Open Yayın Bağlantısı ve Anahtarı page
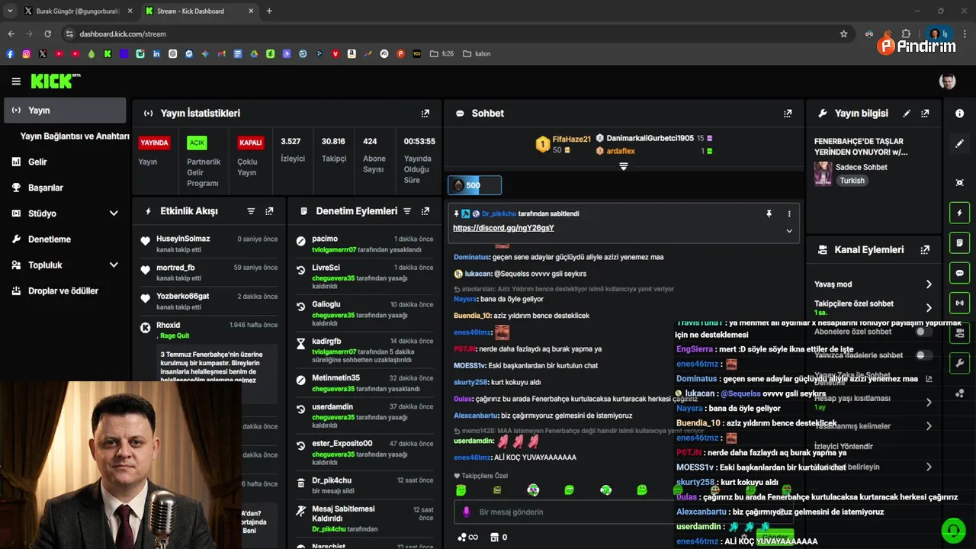 point(75,136)
